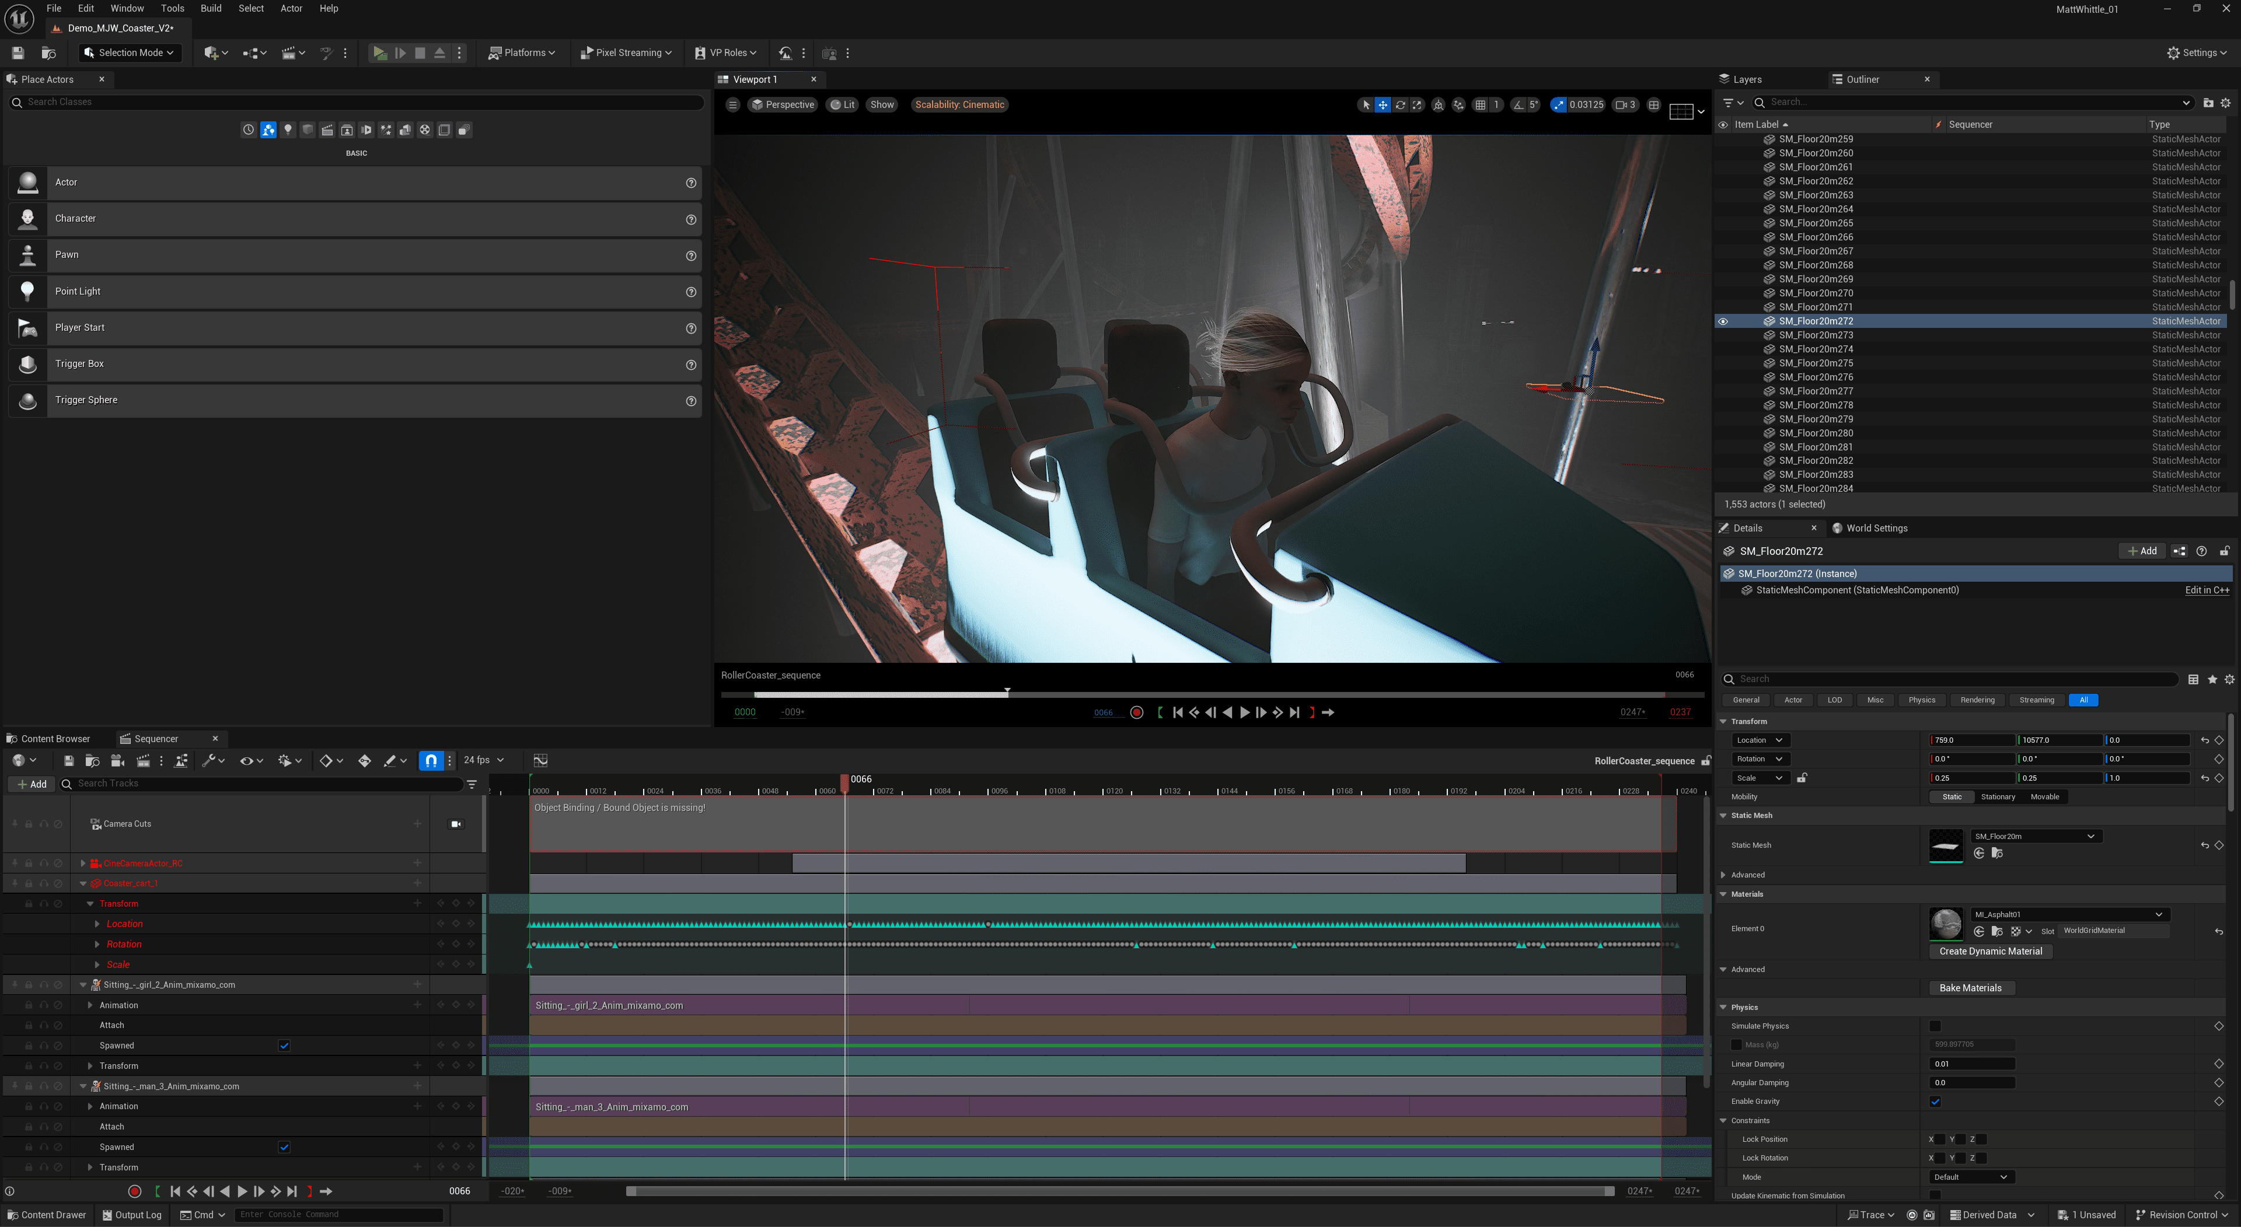Click the Save icon in main toolbar

click(18, 53)
